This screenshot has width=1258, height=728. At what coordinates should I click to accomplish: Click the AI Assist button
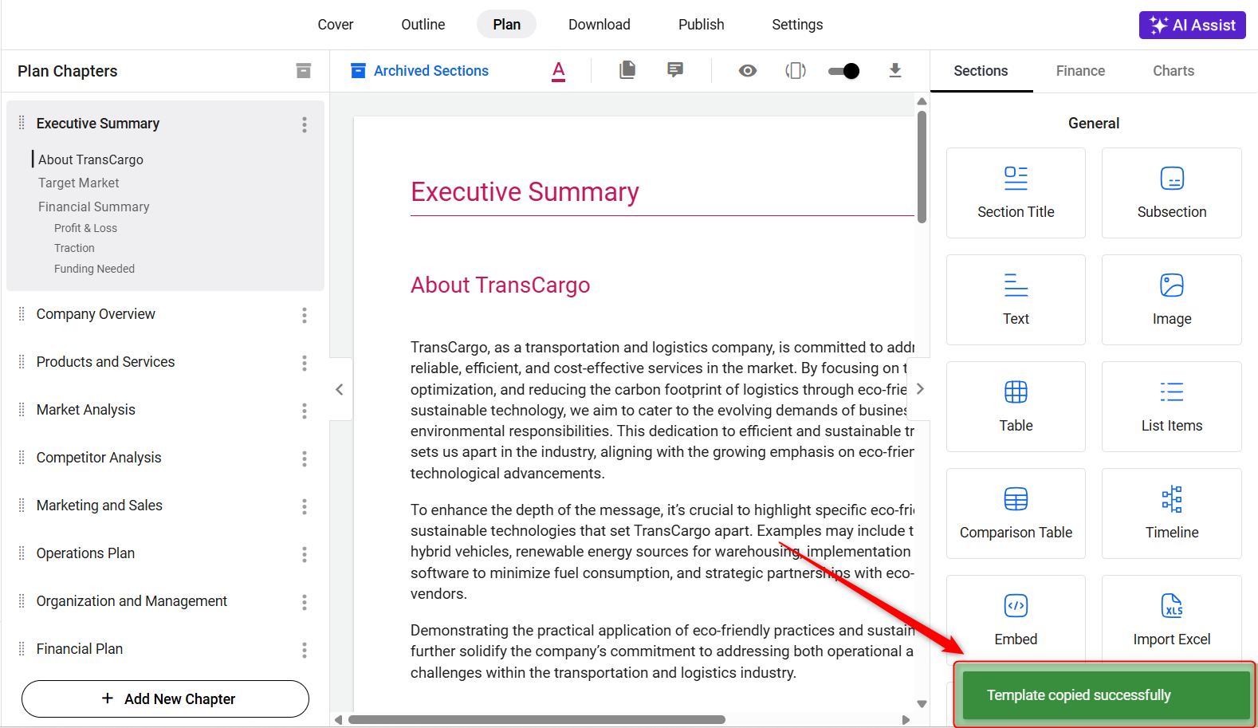point(1192,25)
